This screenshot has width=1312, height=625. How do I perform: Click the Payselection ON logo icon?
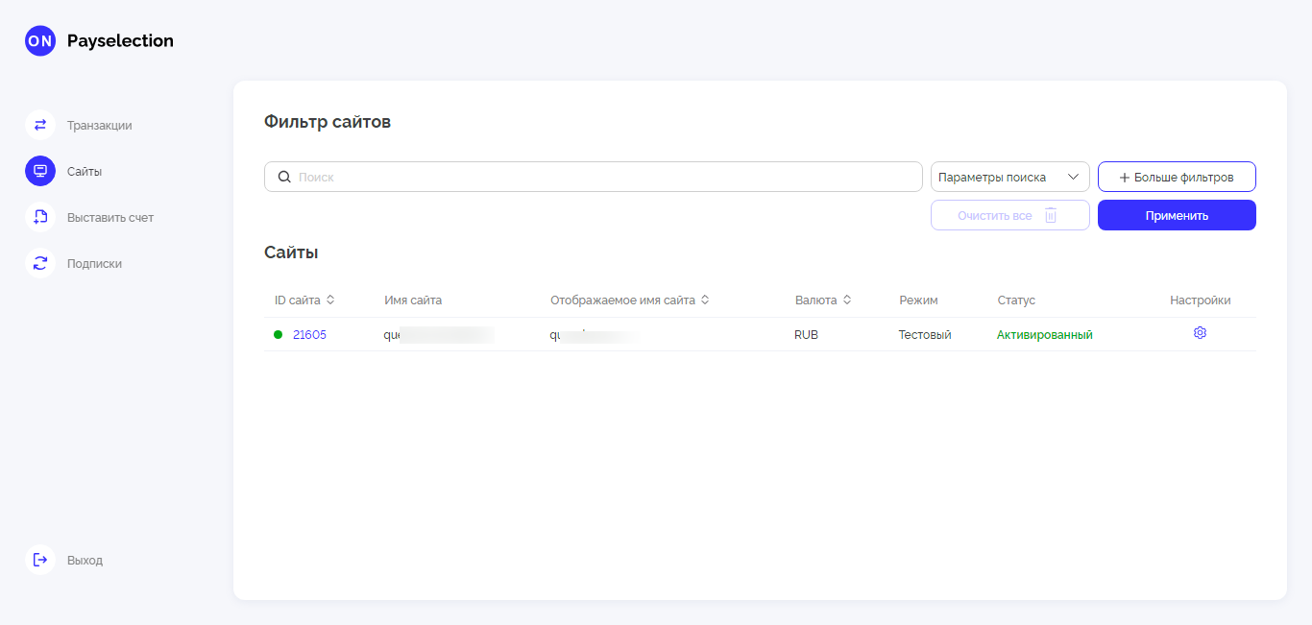click(40, 40)
